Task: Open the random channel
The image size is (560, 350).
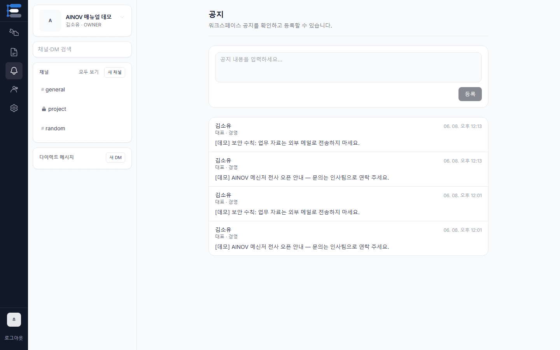Action: pyautogui.click(x=82, y=128)
